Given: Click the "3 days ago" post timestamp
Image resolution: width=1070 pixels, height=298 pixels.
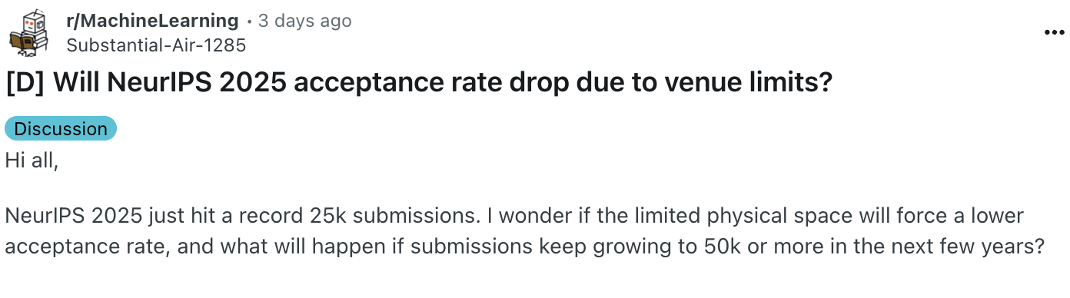Looking at the screenshot, I should tap(305, 21).
